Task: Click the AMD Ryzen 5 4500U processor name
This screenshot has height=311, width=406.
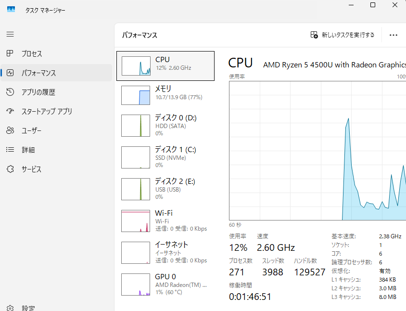Action: pos(334,65)
